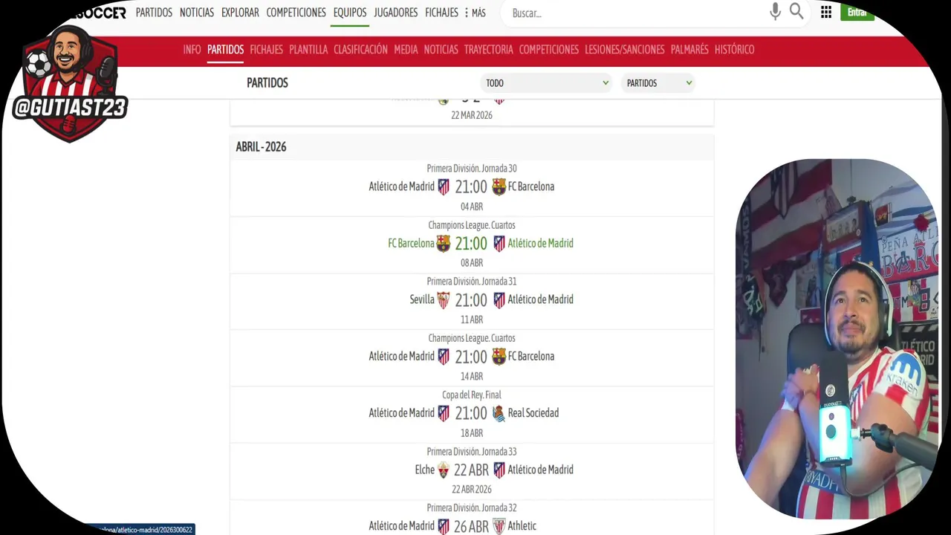Viewport: 951px width, 535px height.
Task: Click Atlético crest in Copa del Rey final
Action: point(444,413)
